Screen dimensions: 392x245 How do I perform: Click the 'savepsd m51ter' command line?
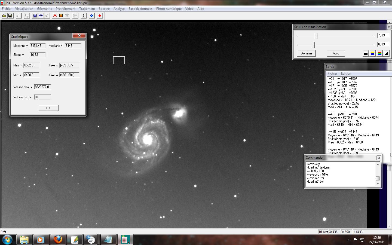(x=317, y=174)
